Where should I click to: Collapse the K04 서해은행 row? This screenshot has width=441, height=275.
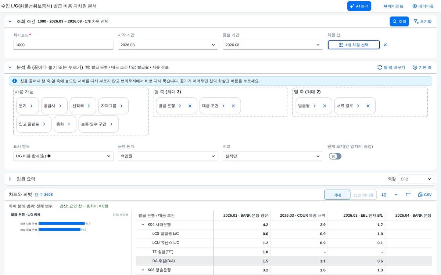click(143, 224)
